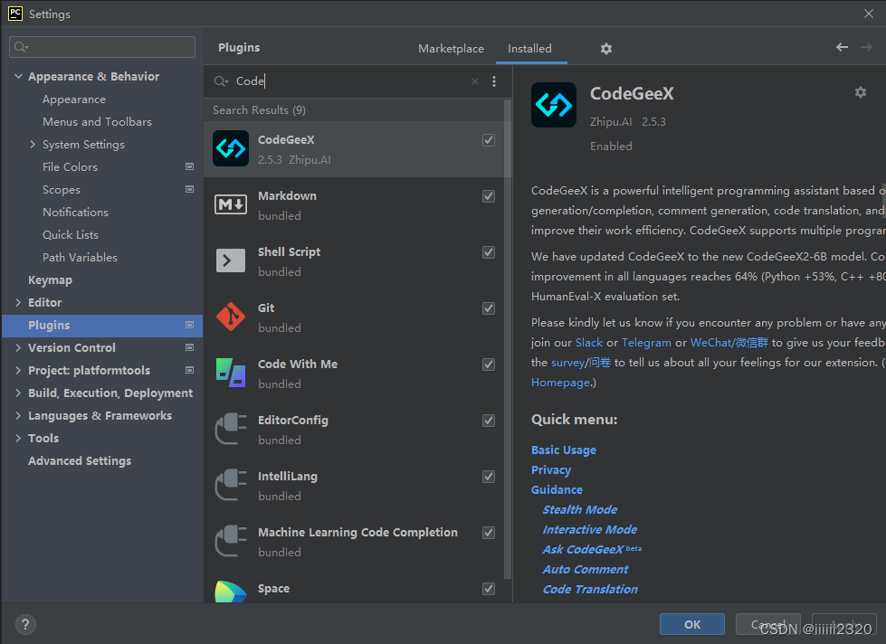Uncheck the EditorConfig plugin
886x644 pixels.
[x=489, y=421]
